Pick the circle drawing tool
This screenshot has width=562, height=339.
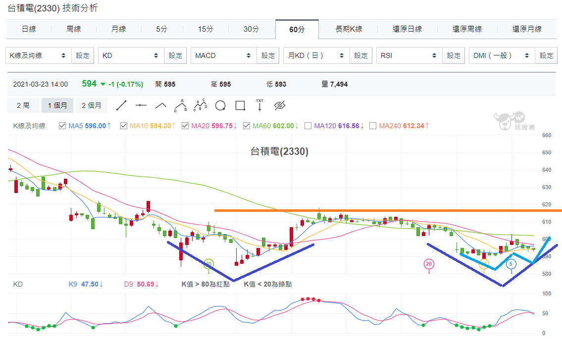tap(220, 106)
